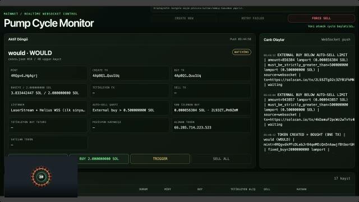Click the CREATE TX value 4ApBQ1…Quu1Uq
The width and height of the screenshot is (359, 202).
click(x=106, y=76)
